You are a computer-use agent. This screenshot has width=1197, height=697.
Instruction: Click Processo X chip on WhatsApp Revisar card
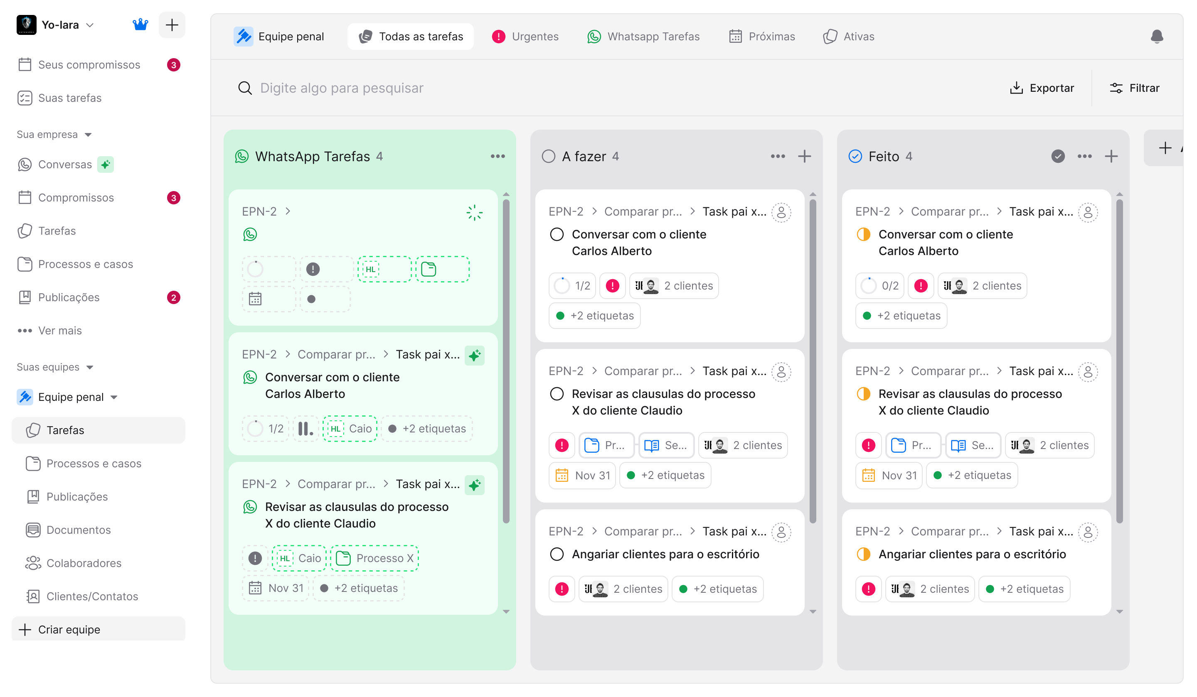[375, 558]
